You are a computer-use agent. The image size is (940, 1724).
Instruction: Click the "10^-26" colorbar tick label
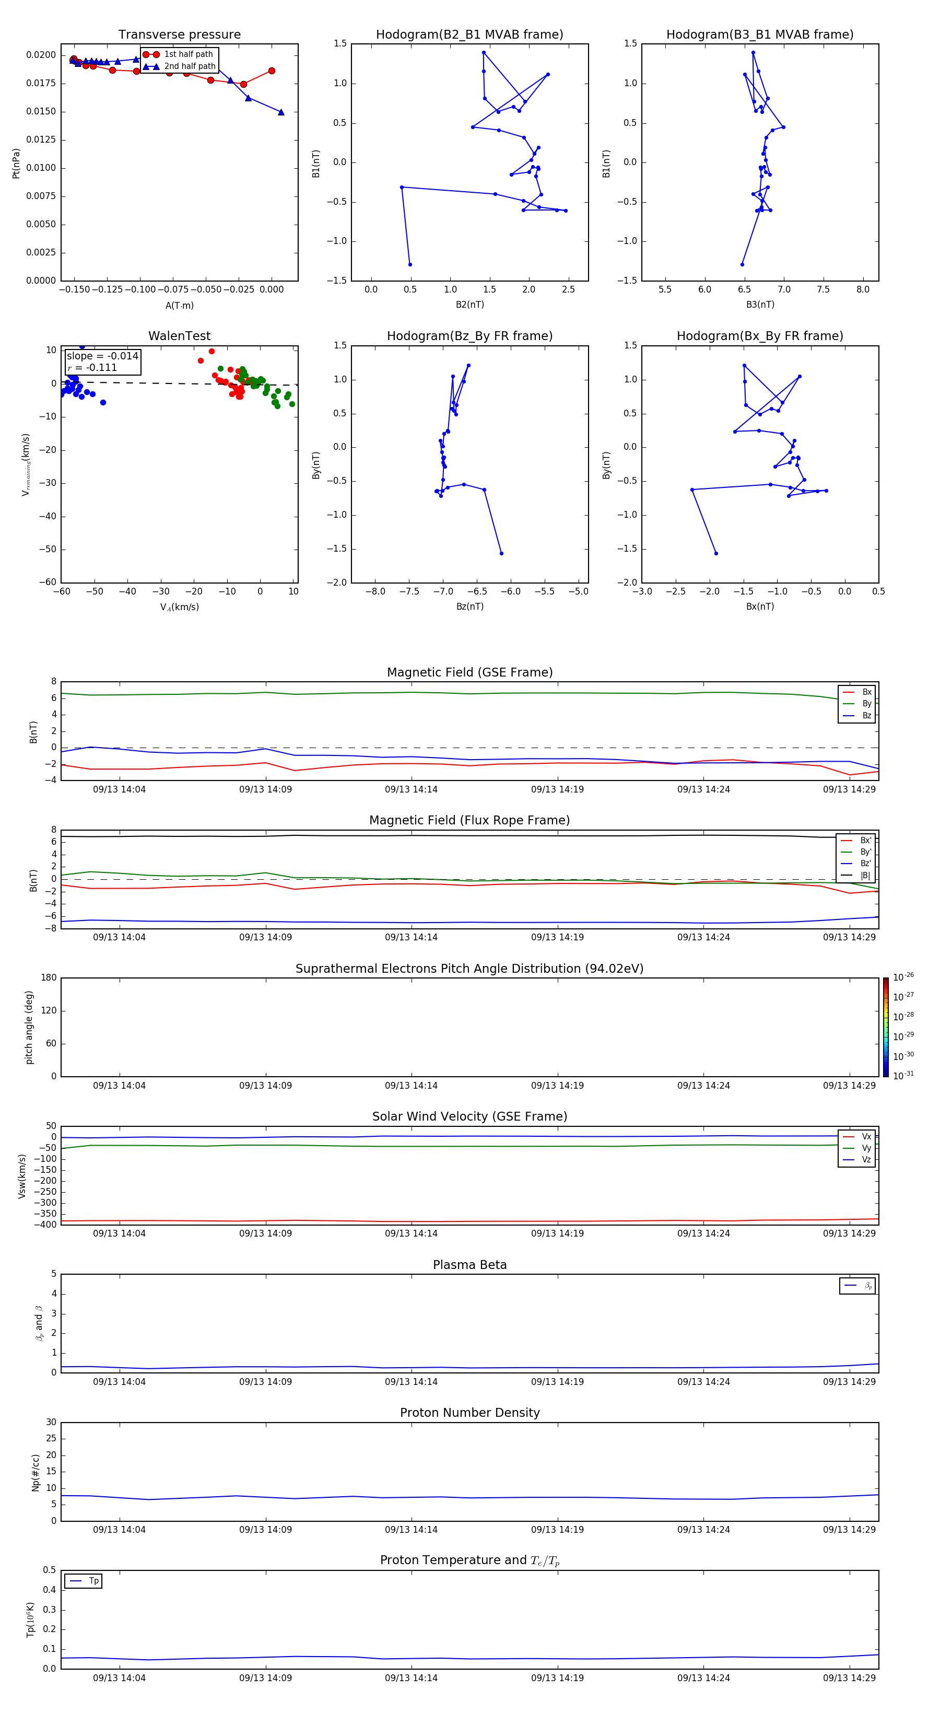pyautogui.click(x=903, y=977)
